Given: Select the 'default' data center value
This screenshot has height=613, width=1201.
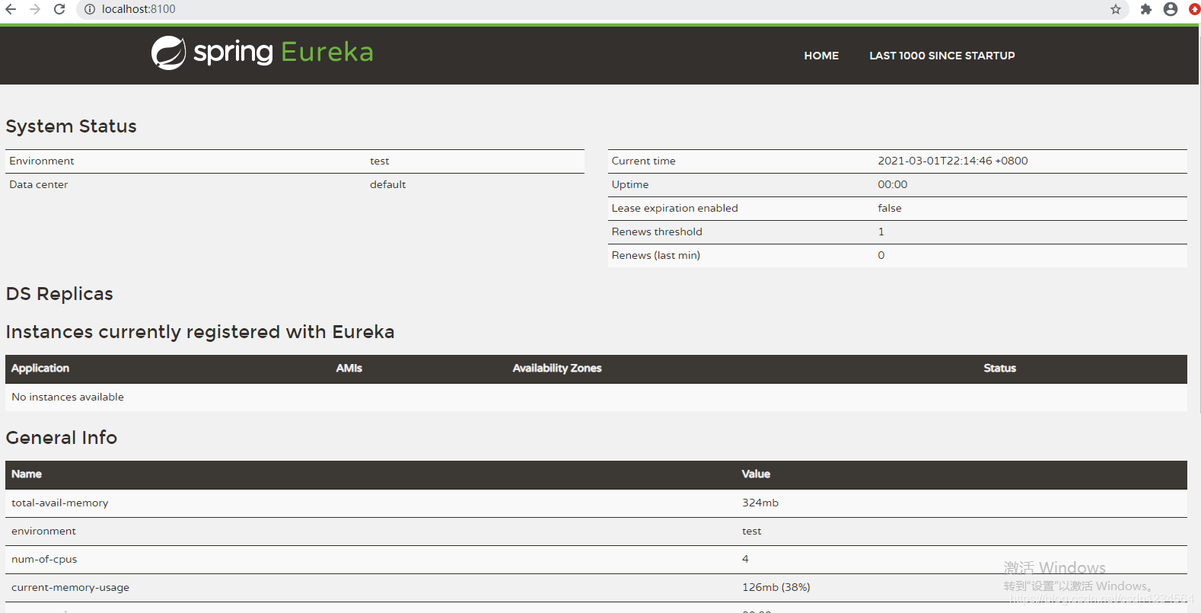Looking at the screenshot, I should [388, 184].
